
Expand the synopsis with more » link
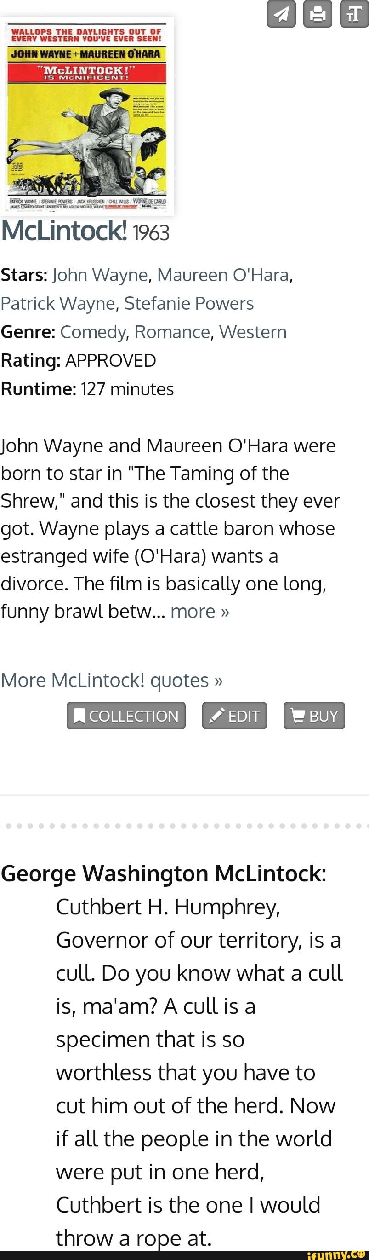(x=200, y=612)
